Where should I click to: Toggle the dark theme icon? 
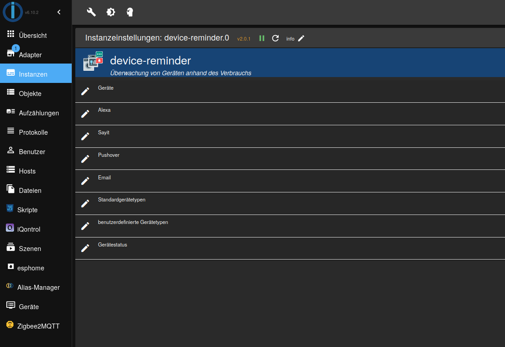tap(110, 12)
